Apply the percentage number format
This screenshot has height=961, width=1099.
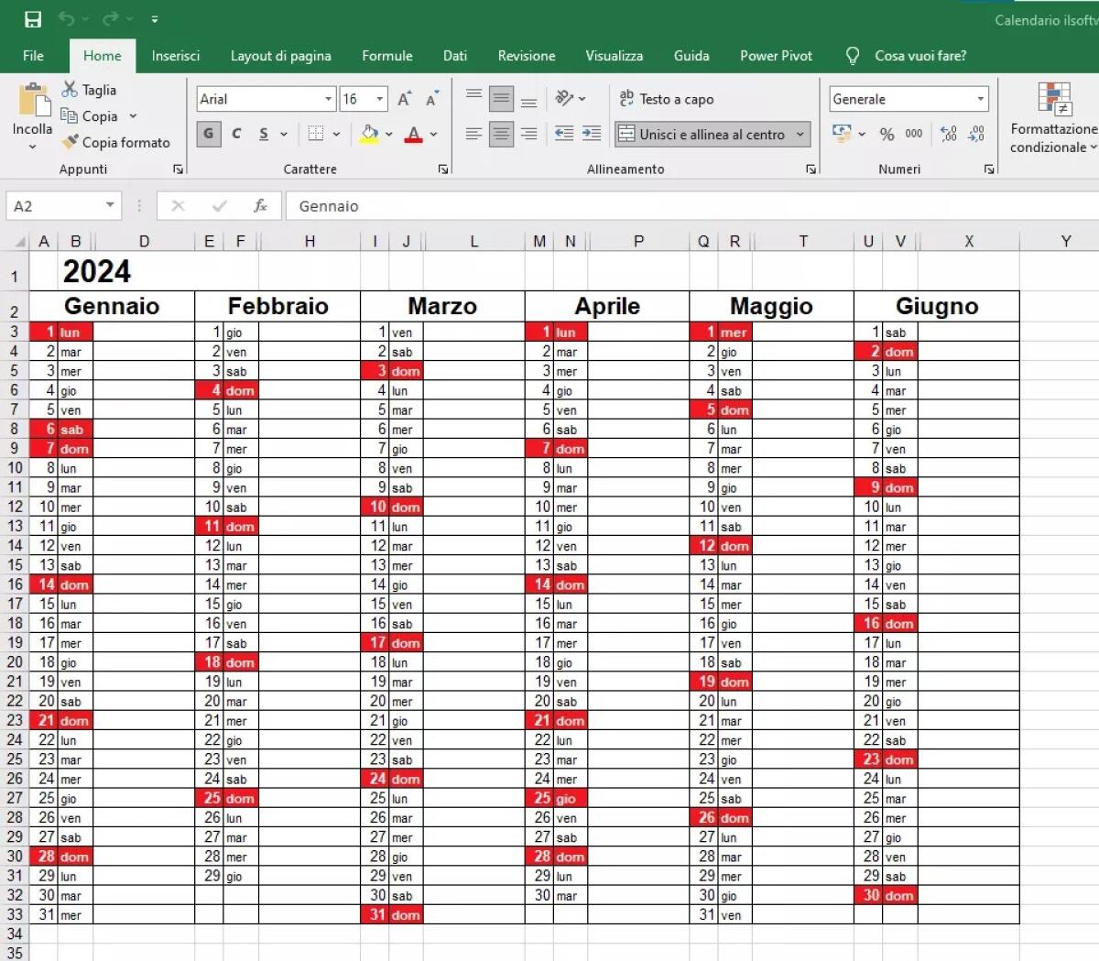[886, 134]
